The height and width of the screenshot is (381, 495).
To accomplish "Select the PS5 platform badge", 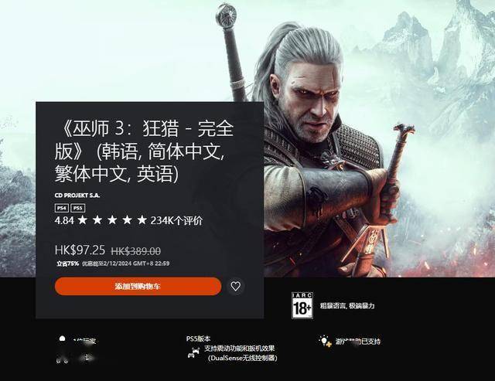I will tap(77, 208).
